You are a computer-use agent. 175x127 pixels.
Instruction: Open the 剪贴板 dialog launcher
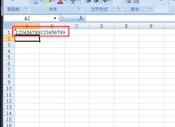click(26, 8)
